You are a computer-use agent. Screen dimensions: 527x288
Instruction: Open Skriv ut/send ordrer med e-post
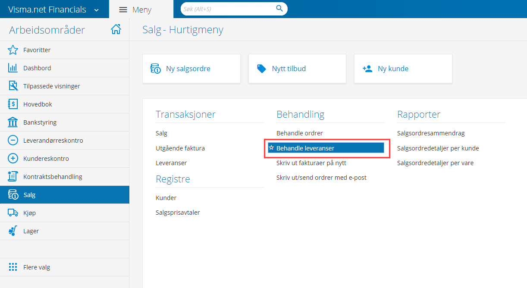[x=321, y=178]
